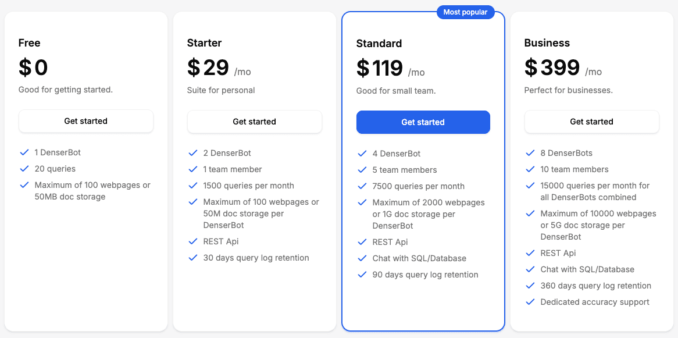Image resolution: width=678 pixels, height=338 pixels.
Task: Click the checkmark next to '8 DenserBots'
Action: [x=530, y=153]
